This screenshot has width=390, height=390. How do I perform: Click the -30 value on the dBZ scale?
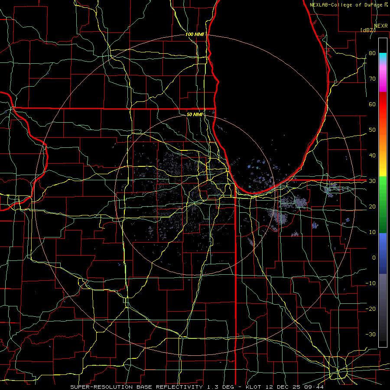(370, 334)
